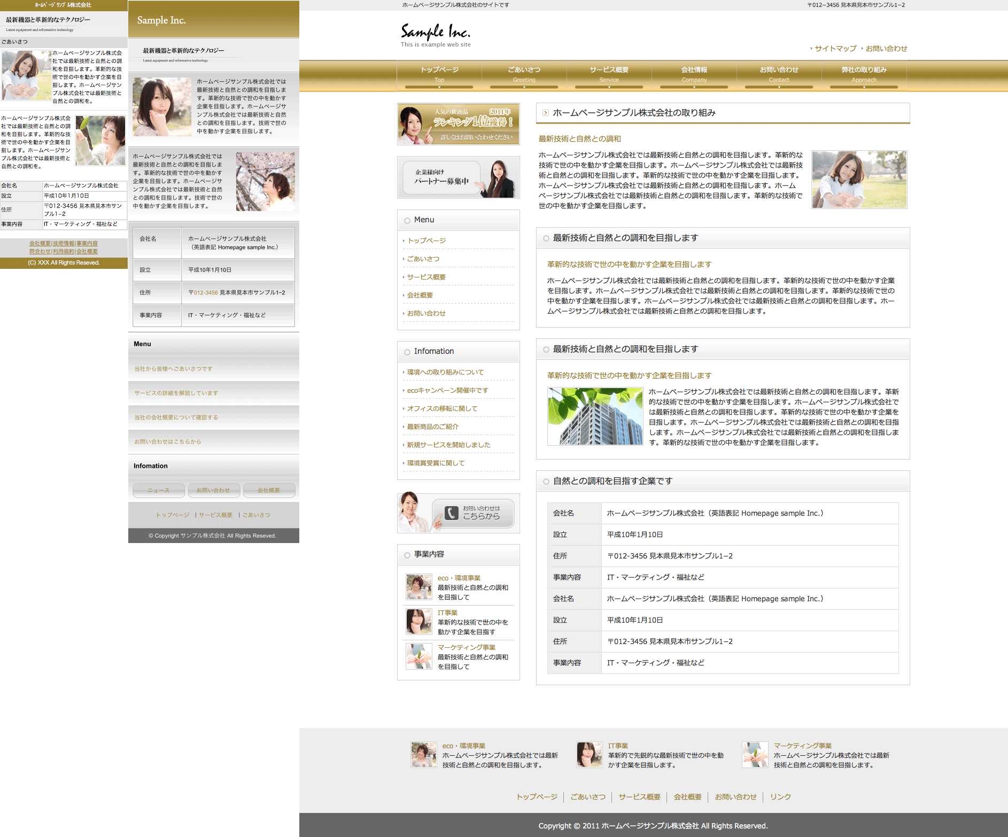Click the IT事業 thumbnail in the footer
The height and width of the screenshot is (837, 1008).
click(589, 755)
